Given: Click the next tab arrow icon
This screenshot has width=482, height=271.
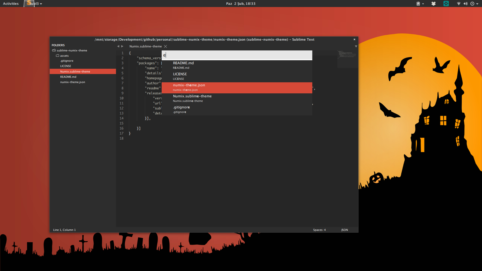Looking at the screenshot, I should 123,46.
